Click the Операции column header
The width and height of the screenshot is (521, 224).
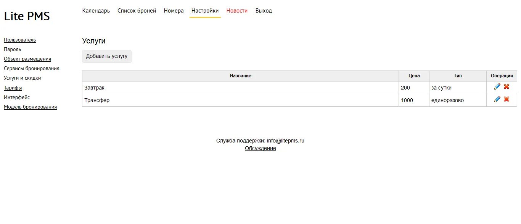click(502, 76)
